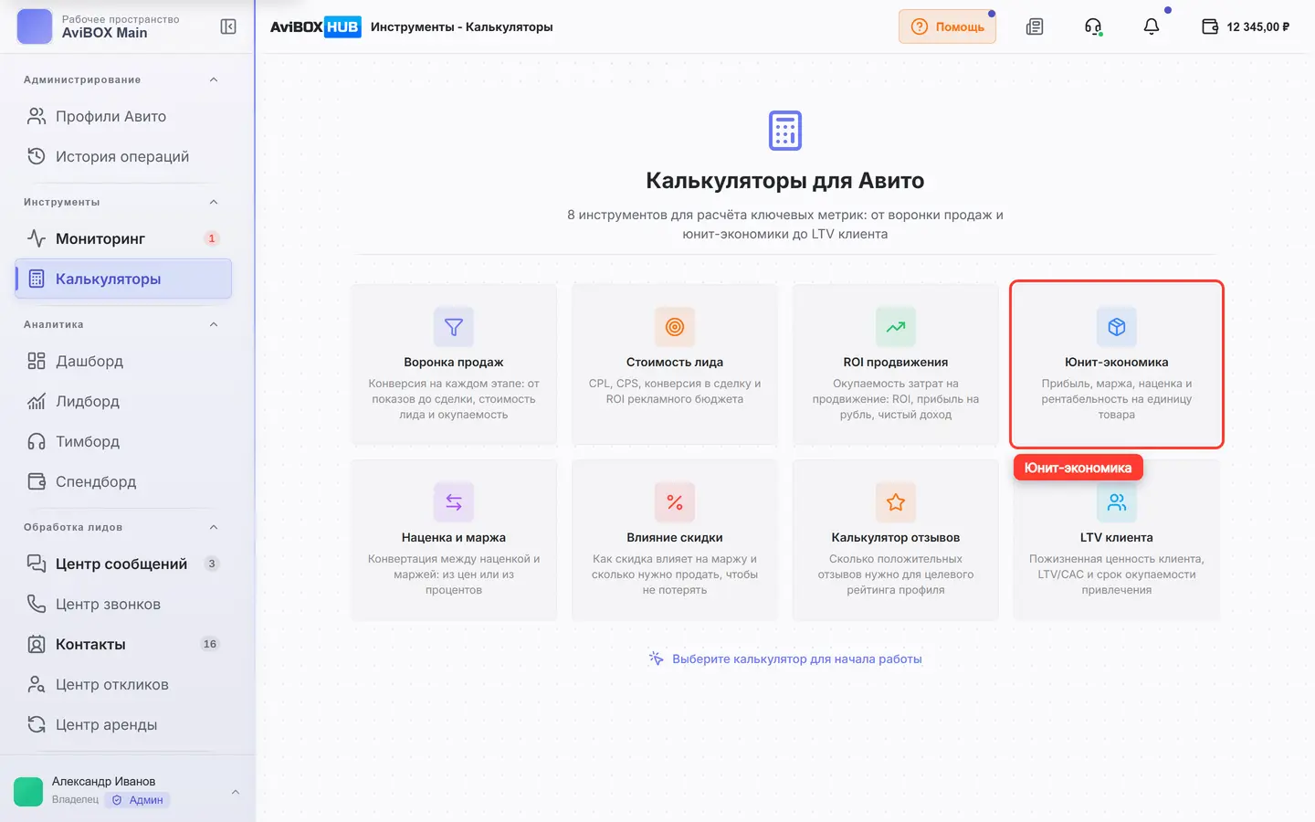
Task: Open the Влияние скидки card title
Action: (675, 537)
